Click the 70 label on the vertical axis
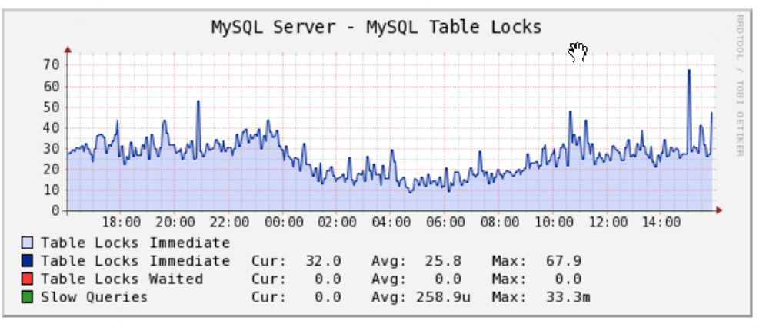Image resolution: width=766 pixels, height=327 pixels. [51, 64]
